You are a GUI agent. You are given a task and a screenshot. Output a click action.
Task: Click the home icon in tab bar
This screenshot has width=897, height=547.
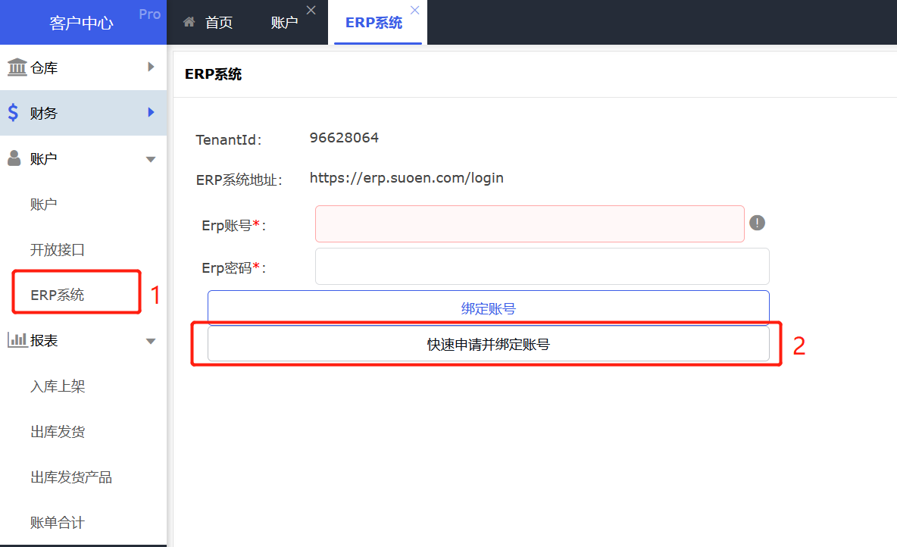coord(189,22)
